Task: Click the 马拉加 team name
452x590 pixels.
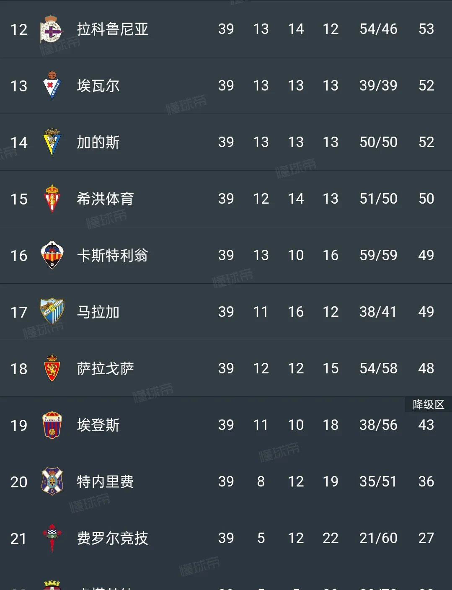Action: (98, 312)
